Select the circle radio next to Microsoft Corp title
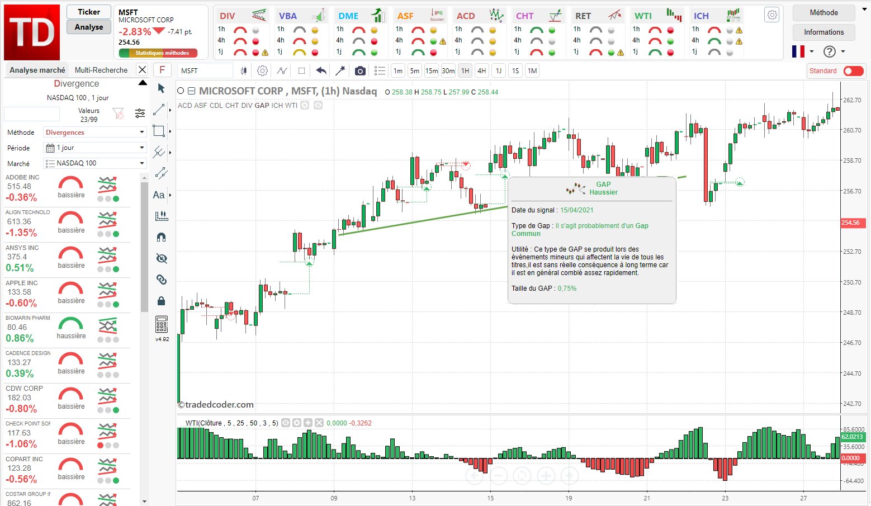 (x=181, y=91)
